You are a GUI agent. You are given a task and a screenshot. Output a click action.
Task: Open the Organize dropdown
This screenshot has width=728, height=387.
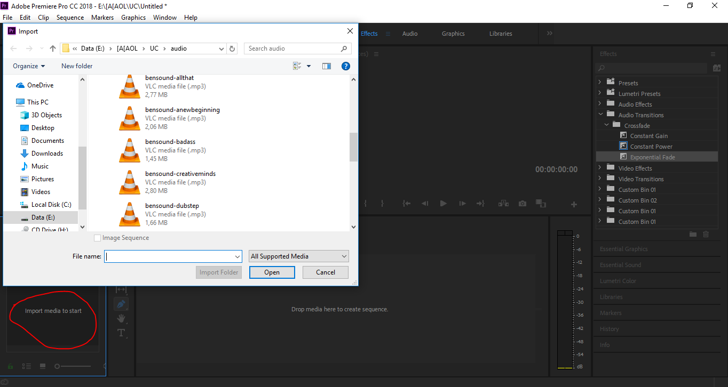click(x=29, y=66)
